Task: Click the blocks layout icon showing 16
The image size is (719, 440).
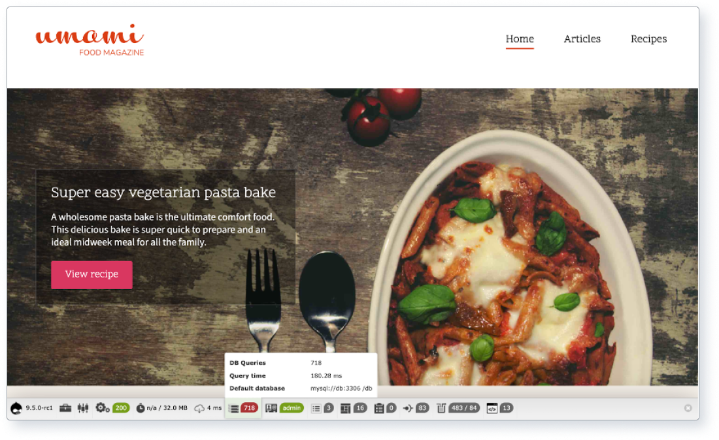Action: pyautogui.click(x=354, y=408)
